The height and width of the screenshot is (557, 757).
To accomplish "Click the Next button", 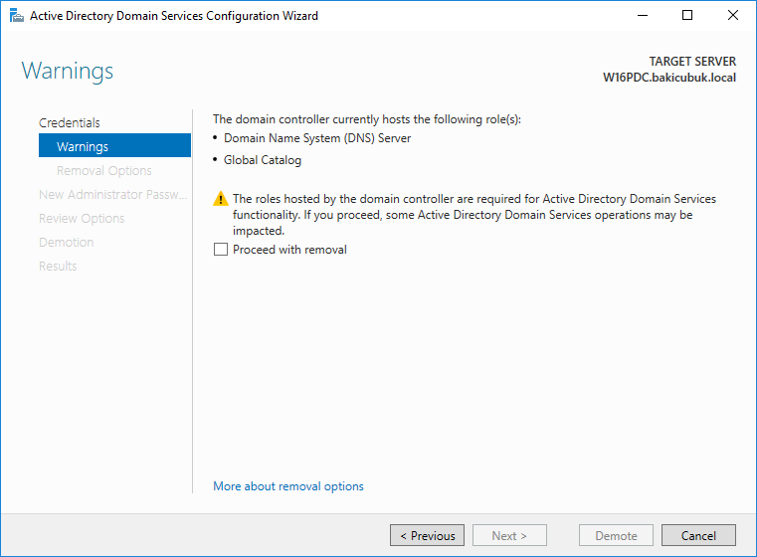I will (x=509, y=535).
